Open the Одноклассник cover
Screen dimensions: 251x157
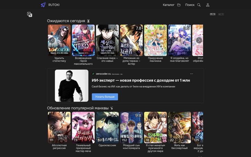(x=107, y=128)
